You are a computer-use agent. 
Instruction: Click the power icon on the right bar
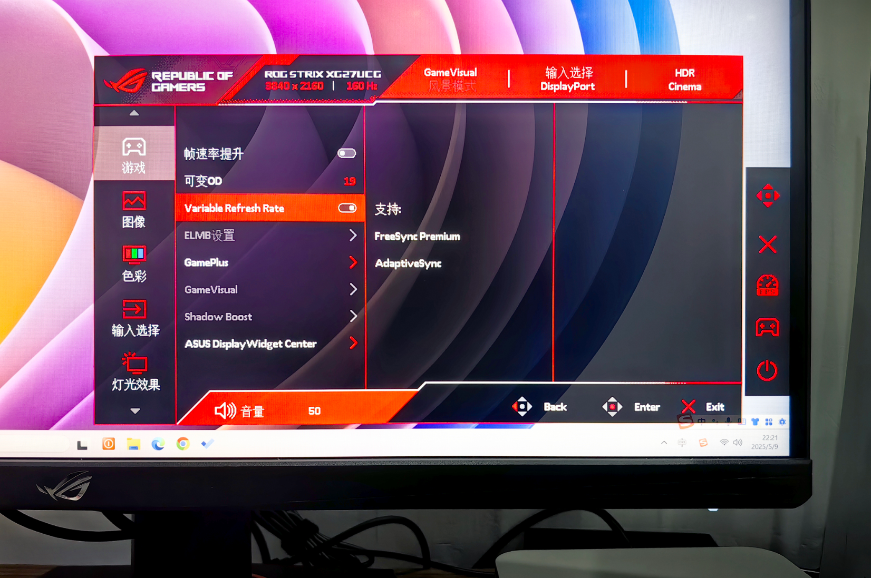767,370
